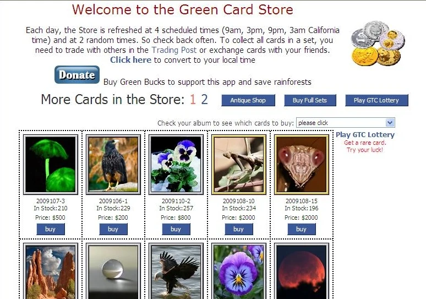Open the praying mantis card 2009108-10
Screen dimensions: 426x299
pos(239,165)
